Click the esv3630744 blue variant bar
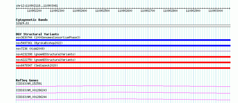This screenshot has height=103, width=238. tap(123, 40)
